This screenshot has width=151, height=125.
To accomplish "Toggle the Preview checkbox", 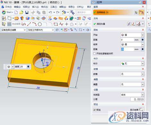I will point(94,110).
